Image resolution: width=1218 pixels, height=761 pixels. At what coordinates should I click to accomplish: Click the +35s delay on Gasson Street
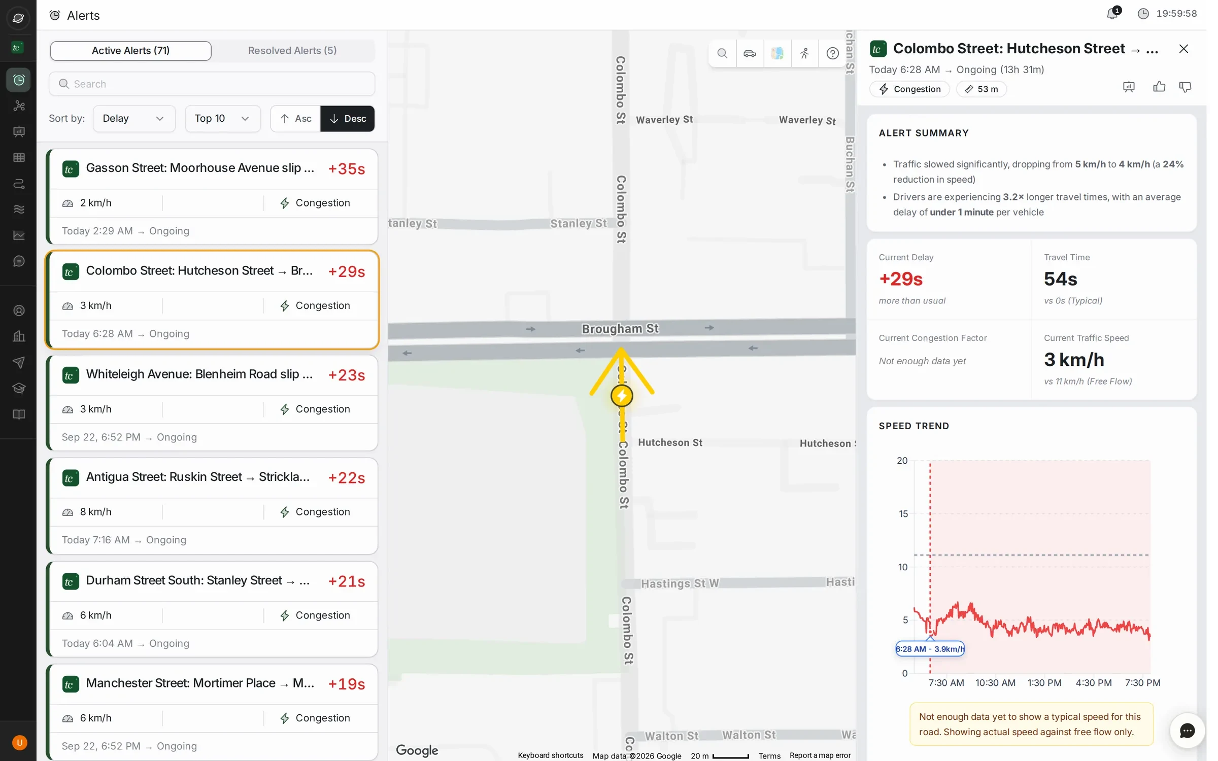pos(347,169)
